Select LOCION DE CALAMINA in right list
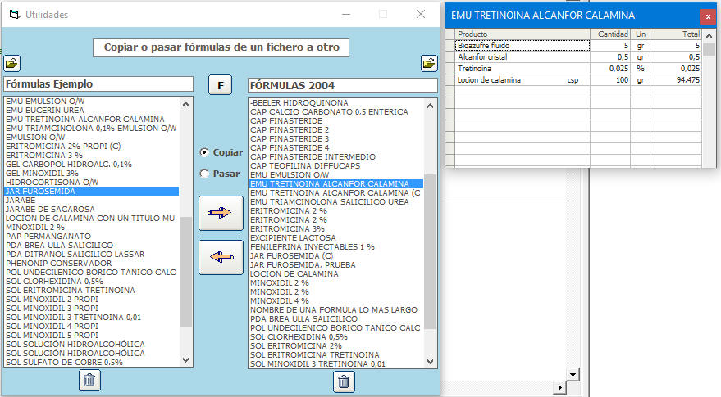The width and height of the screenshot is (721, 397). click(335, 274)
